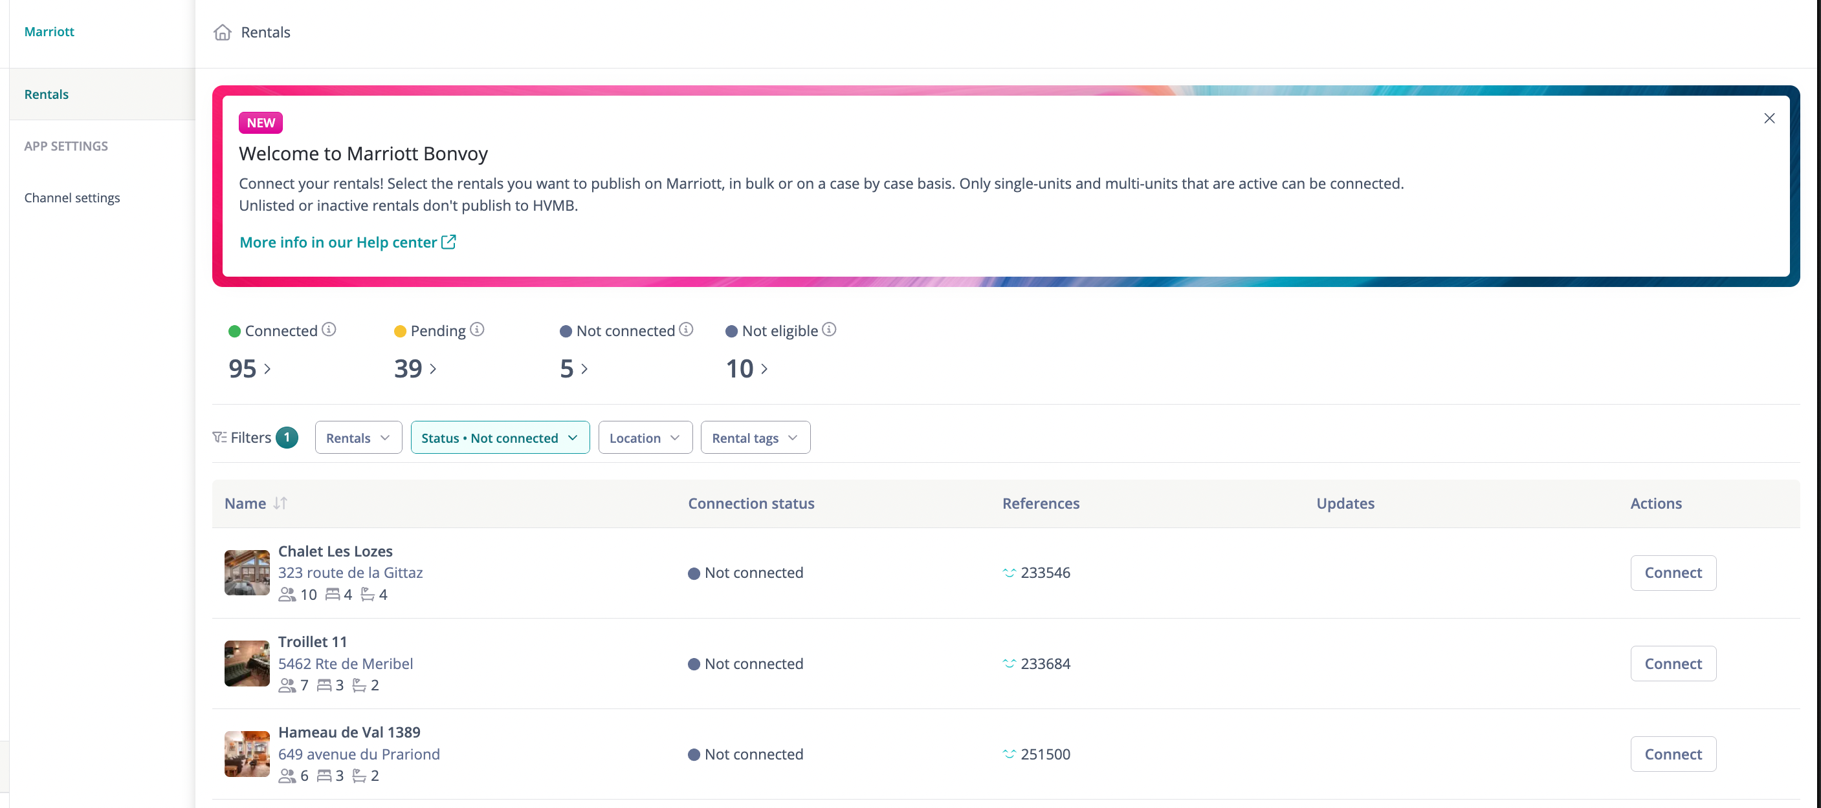Click the home icon in breadcrumb
Viewport: 1821px width, 808px height.
point(222,32)
